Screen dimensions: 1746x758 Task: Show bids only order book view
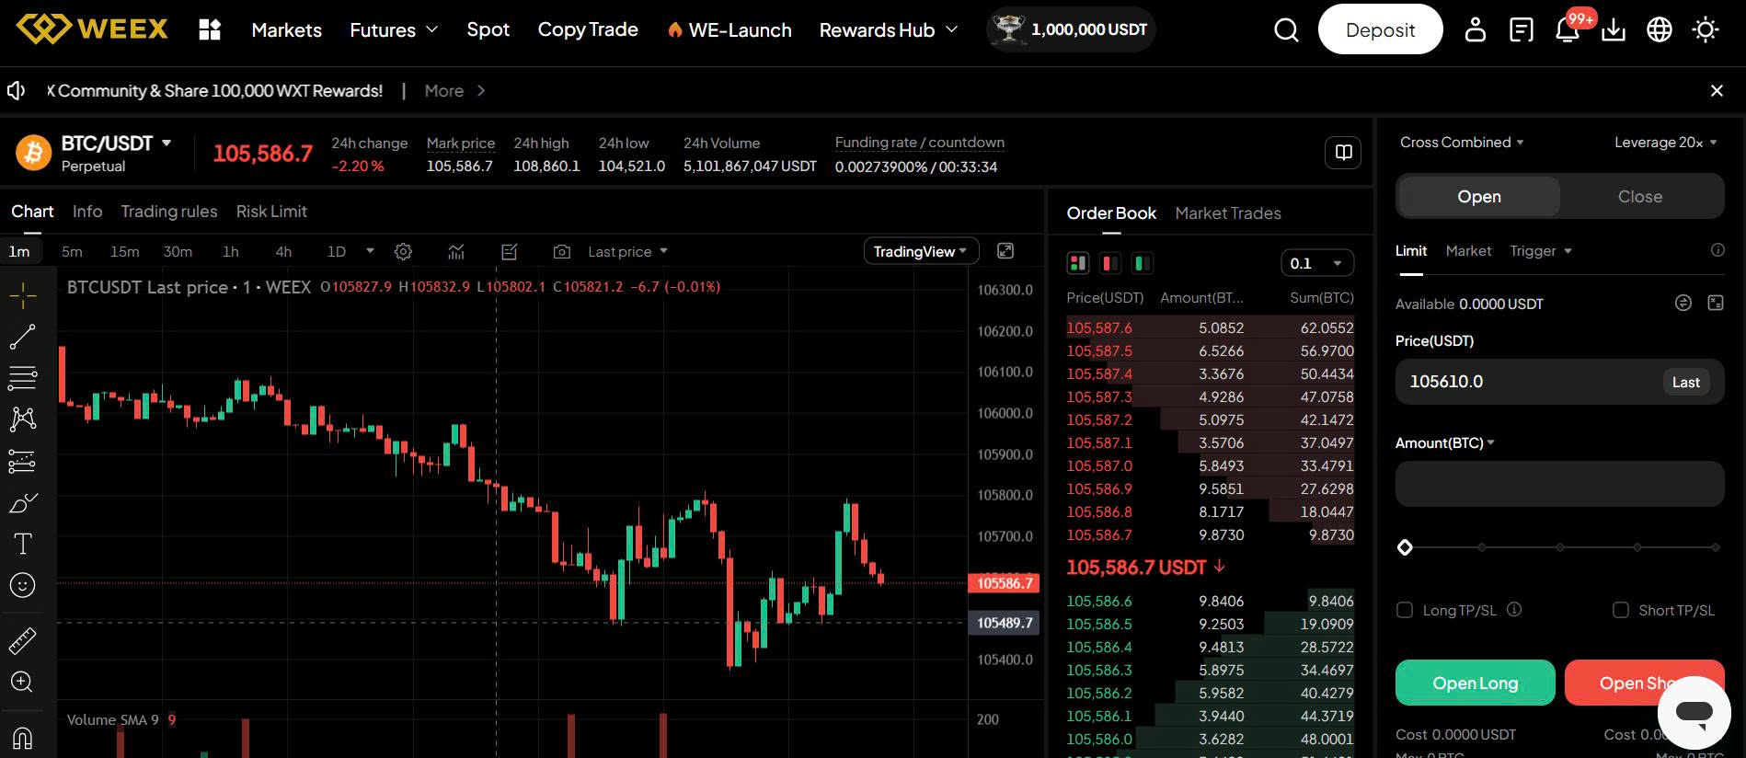tap(1143, 263)
